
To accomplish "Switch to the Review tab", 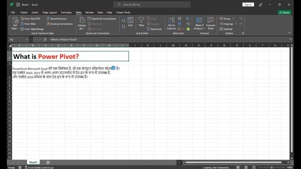I will (x=89, y=13).
